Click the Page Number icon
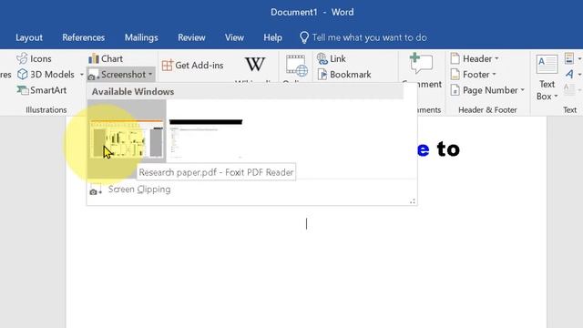Screen dimensions: 583x328 click(x=455, y=90)
